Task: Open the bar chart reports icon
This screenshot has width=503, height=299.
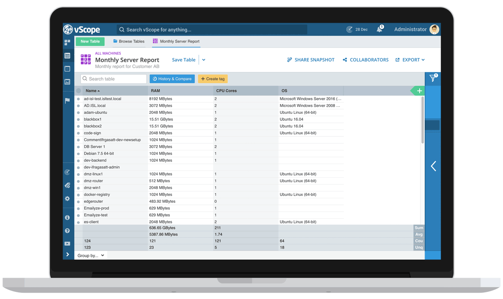Action: click(x=67, y=82)
